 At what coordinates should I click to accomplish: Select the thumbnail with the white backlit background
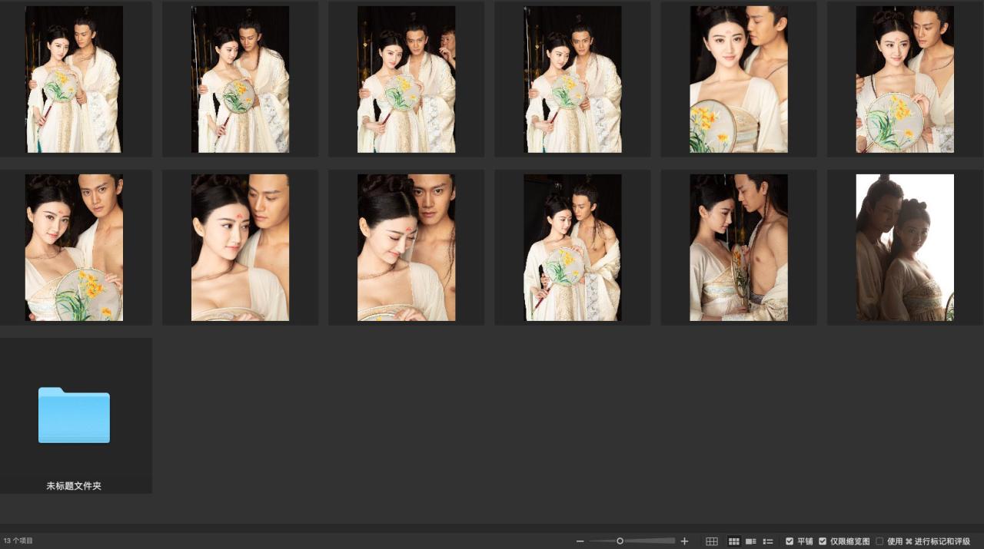pos(905,247)
